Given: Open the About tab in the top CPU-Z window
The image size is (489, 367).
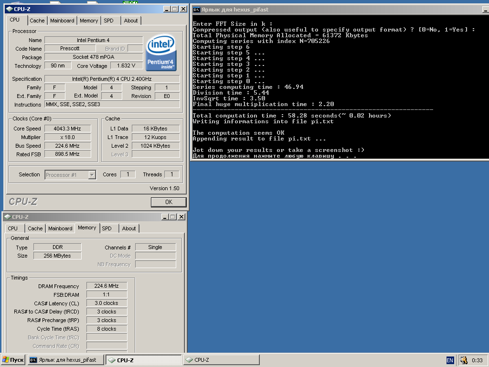Looking at the screenshot, I should point(131,21).
